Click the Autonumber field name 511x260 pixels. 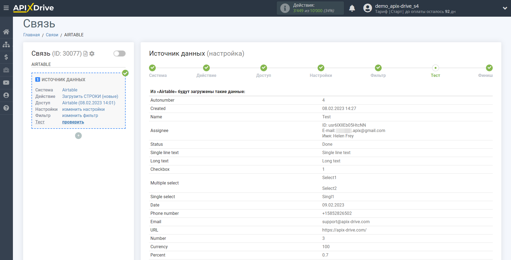click(x=162, y=100)
